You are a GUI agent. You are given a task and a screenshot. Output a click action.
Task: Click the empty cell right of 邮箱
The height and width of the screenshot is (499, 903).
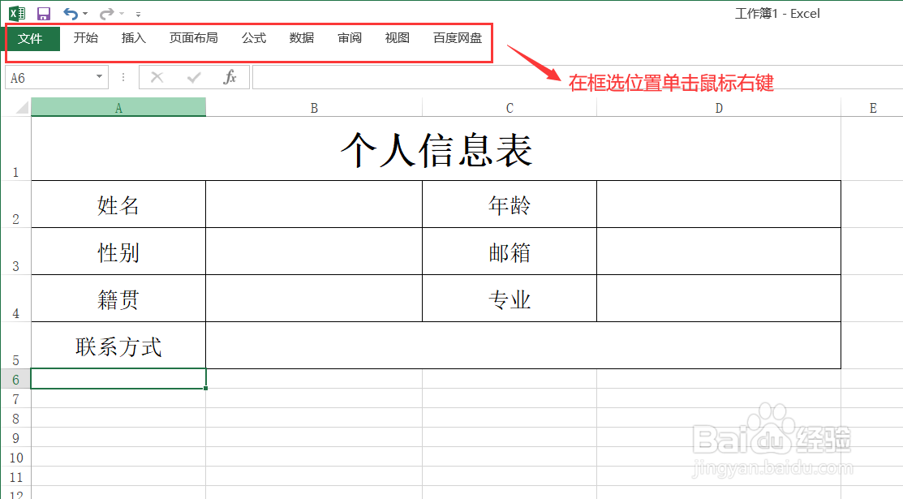point(719,252)
